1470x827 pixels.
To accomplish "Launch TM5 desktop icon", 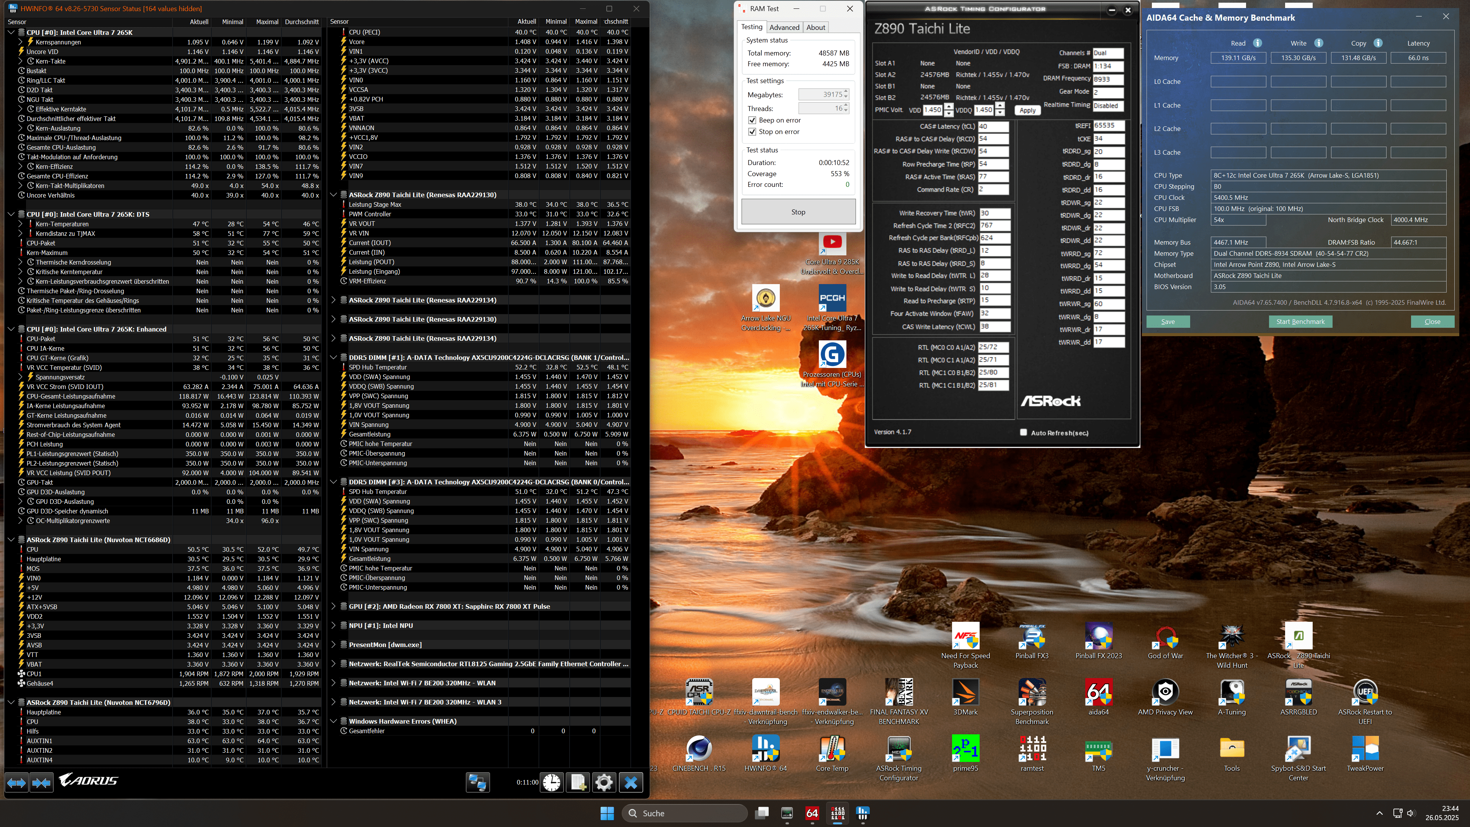I will coord(1099,749).
